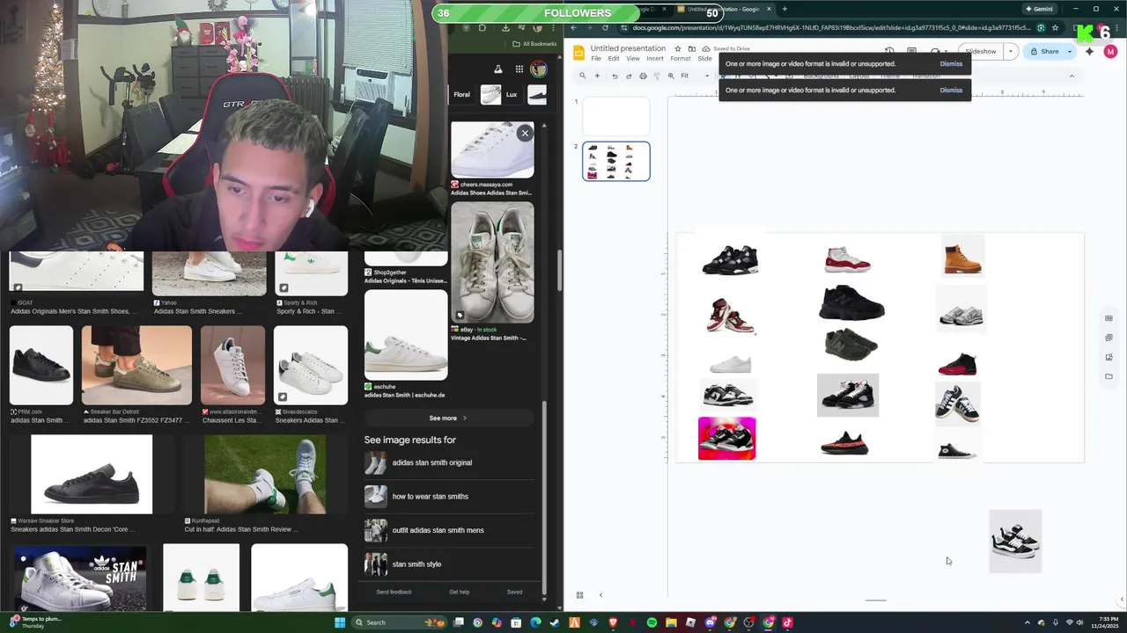Click the move-to-folder icon beside the title
This screenshot has height=633, width=1127.
click(692, 48)
